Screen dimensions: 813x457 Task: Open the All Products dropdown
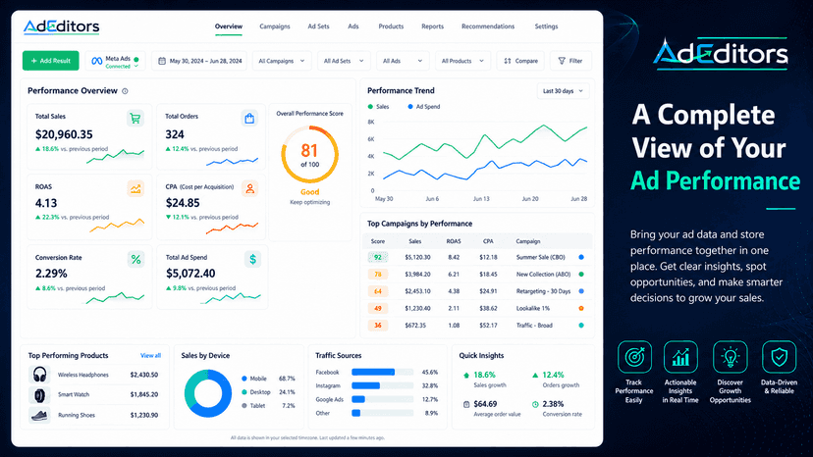click(x=462, y=61)
